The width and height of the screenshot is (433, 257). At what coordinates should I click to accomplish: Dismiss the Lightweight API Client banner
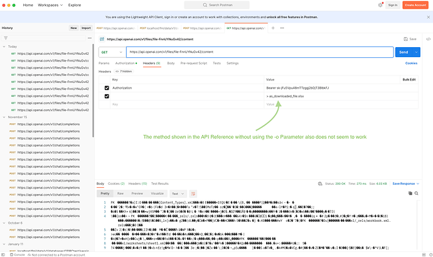[x=428, y=17]
